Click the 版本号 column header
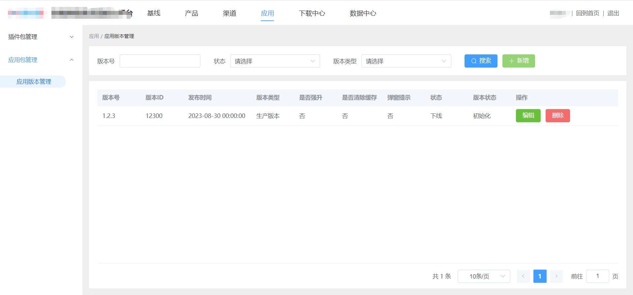The width and height of the screenshot is (633, 295). [x=111, y=98]
